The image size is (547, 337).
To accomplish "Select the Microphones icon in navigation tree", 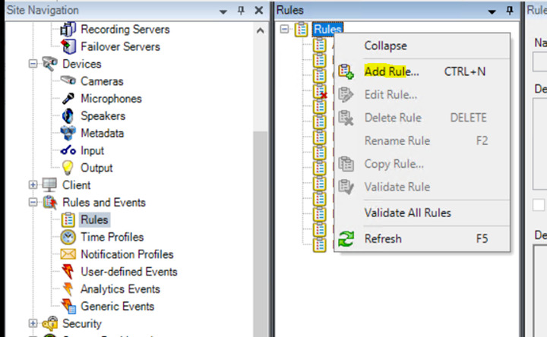I will point(68,99).
